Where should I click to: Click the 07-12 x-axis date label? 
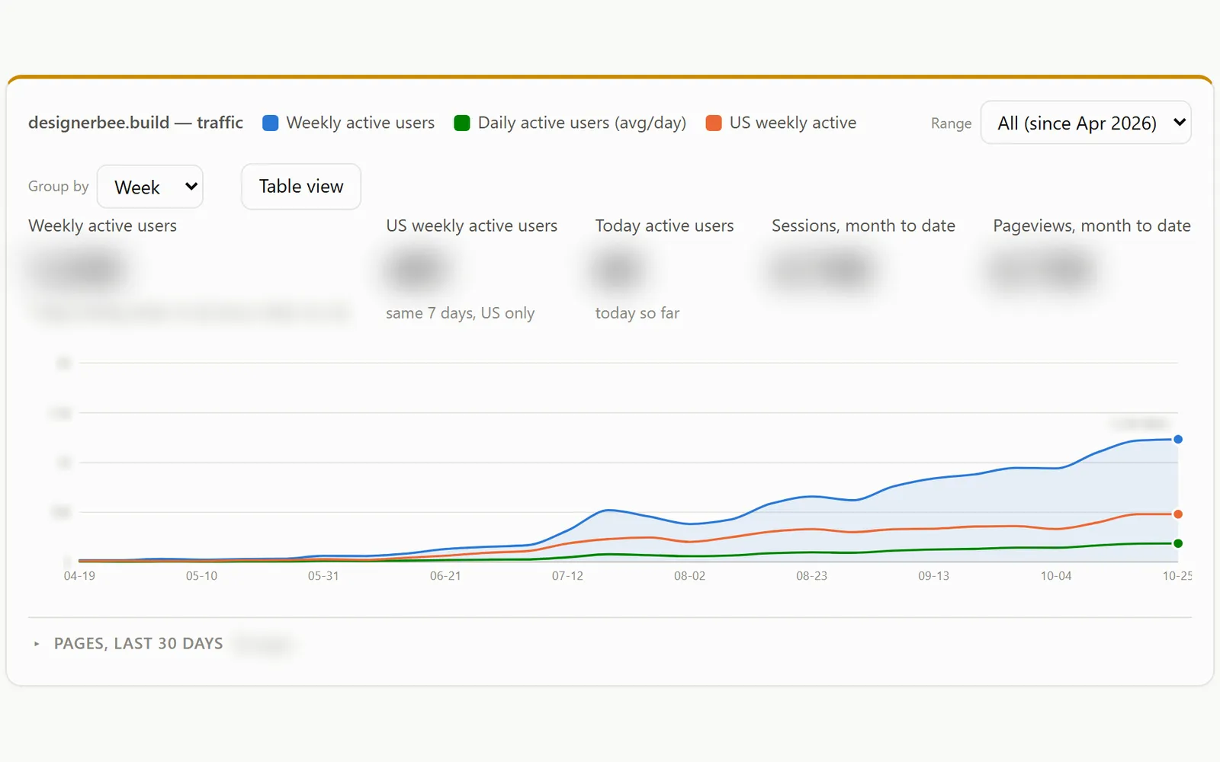567,576
